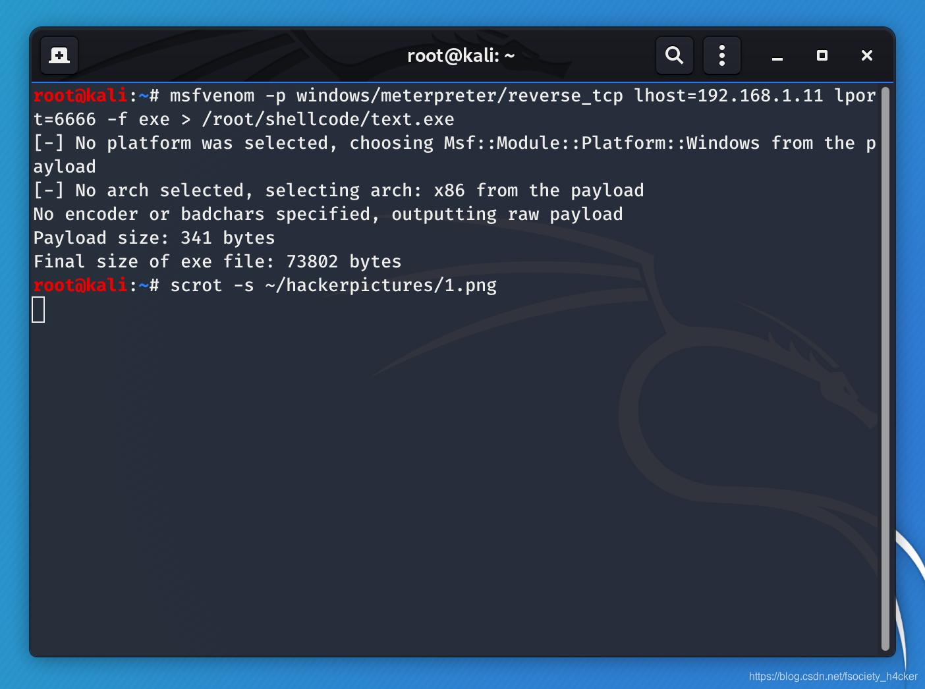Click the first root@kali prompt

click(x=96, y=96)
